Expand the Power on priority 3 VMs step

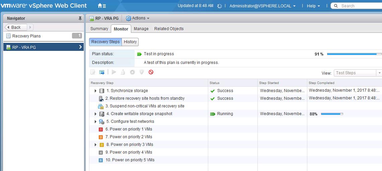click(x=95, y=145)
